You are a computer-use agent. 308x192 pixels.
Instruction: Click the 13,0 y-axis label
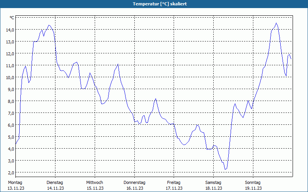point(10,42)
